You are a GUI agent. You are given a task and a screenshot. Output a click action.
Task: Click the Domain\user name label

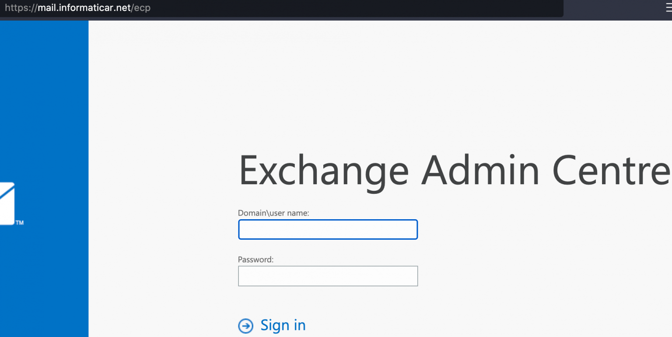[x=274, y=213]
